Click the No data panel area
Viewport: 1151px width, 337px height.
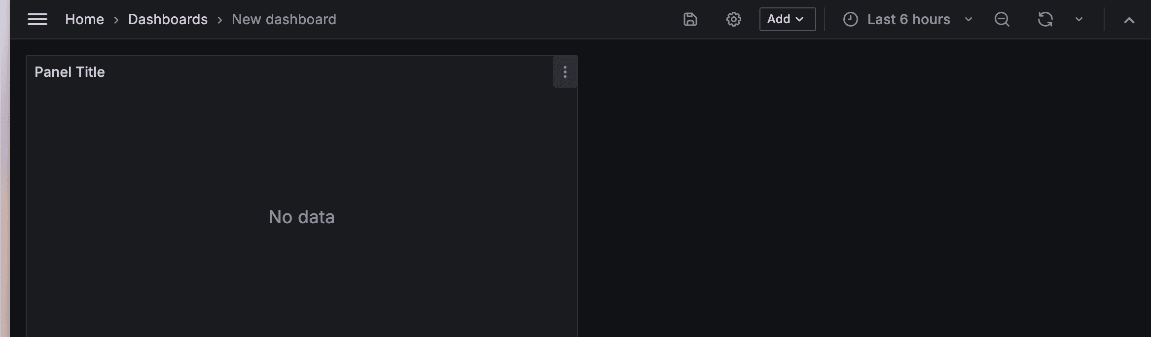coord(301,217)
